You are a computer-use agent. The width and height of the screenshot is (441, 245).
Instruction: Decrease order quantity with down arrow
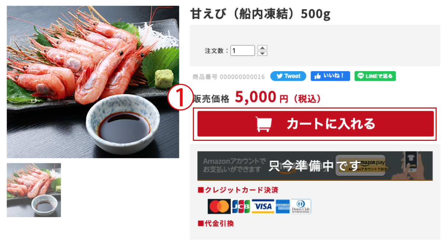tap(262, 53)
